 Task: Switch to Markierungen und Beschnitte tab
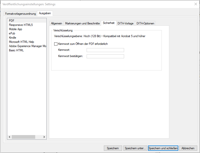[x=83, y=23]
